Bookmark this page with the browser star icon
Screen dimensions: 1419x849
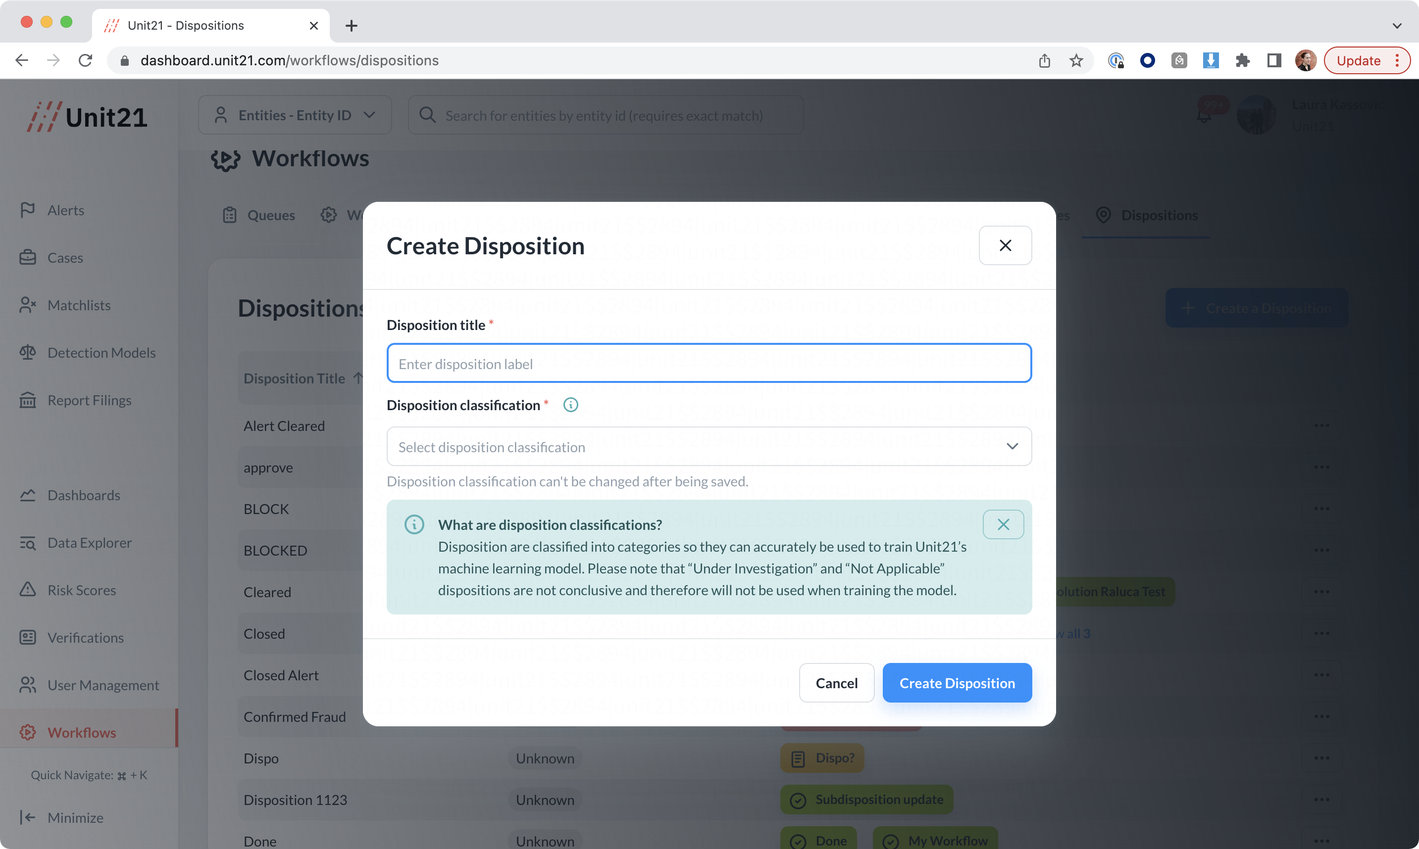click(x=1076, y=61)
